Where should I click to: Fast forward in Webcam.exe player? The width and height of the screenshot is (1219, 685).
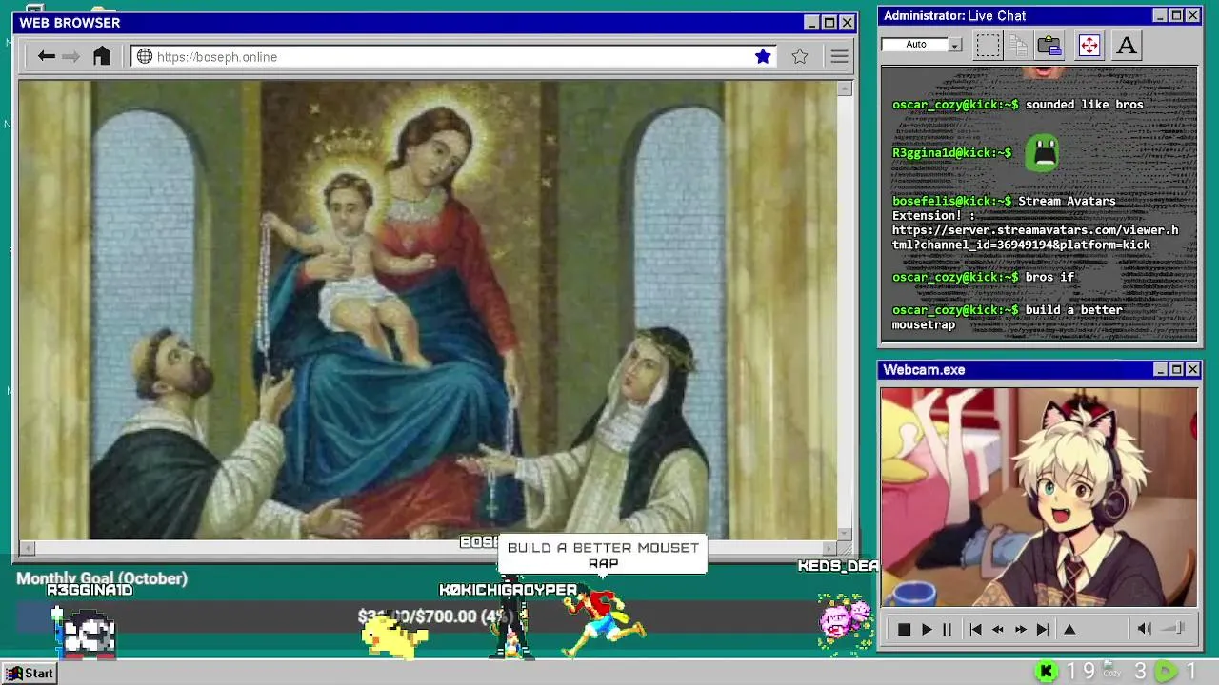pyautogui.click(x=1021, y=629)
